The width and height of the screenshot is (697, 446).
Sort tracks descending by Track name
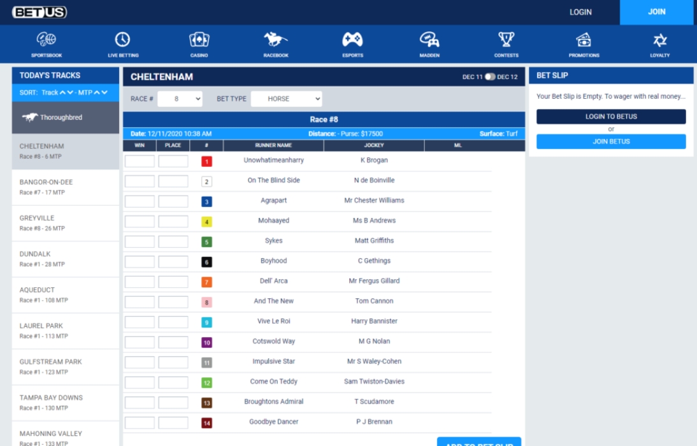tap(70, 92)
